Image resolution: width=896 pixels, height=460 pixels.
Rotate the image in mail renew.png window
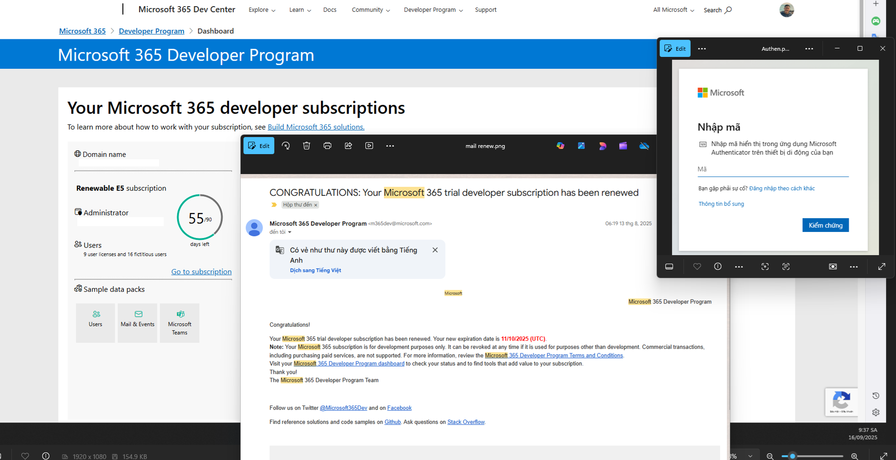pos(286,146)
